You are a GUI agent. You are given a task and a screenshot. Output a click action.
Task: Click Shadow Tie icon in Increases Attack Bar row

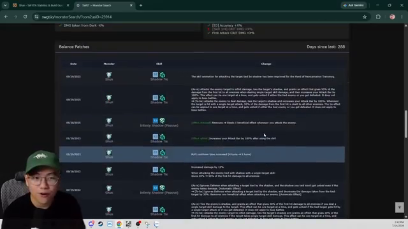pos(163,137)
